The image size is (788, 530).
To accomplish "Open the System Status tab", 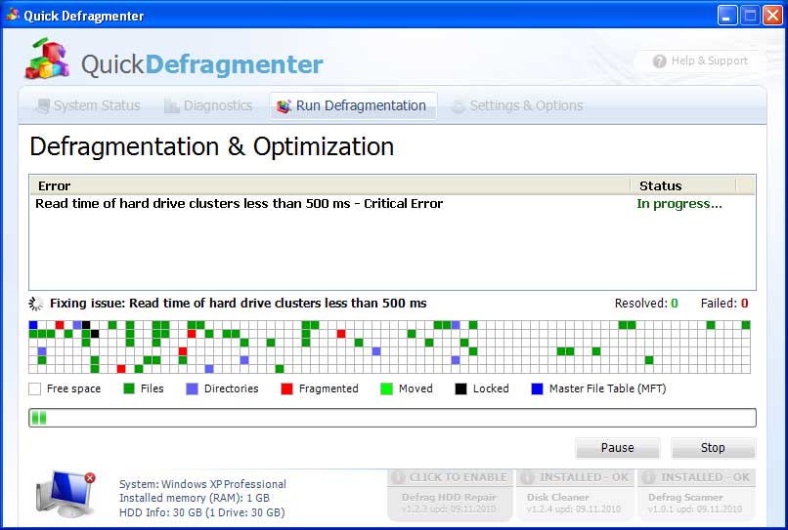I will click(88, 105).
